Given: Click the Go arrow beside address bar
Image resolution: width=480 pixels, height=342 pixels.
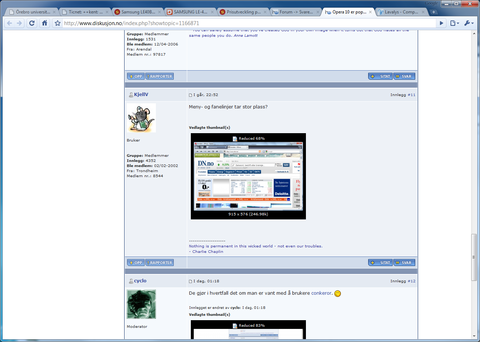Looking at the screenshot, I should pos(441,23).
